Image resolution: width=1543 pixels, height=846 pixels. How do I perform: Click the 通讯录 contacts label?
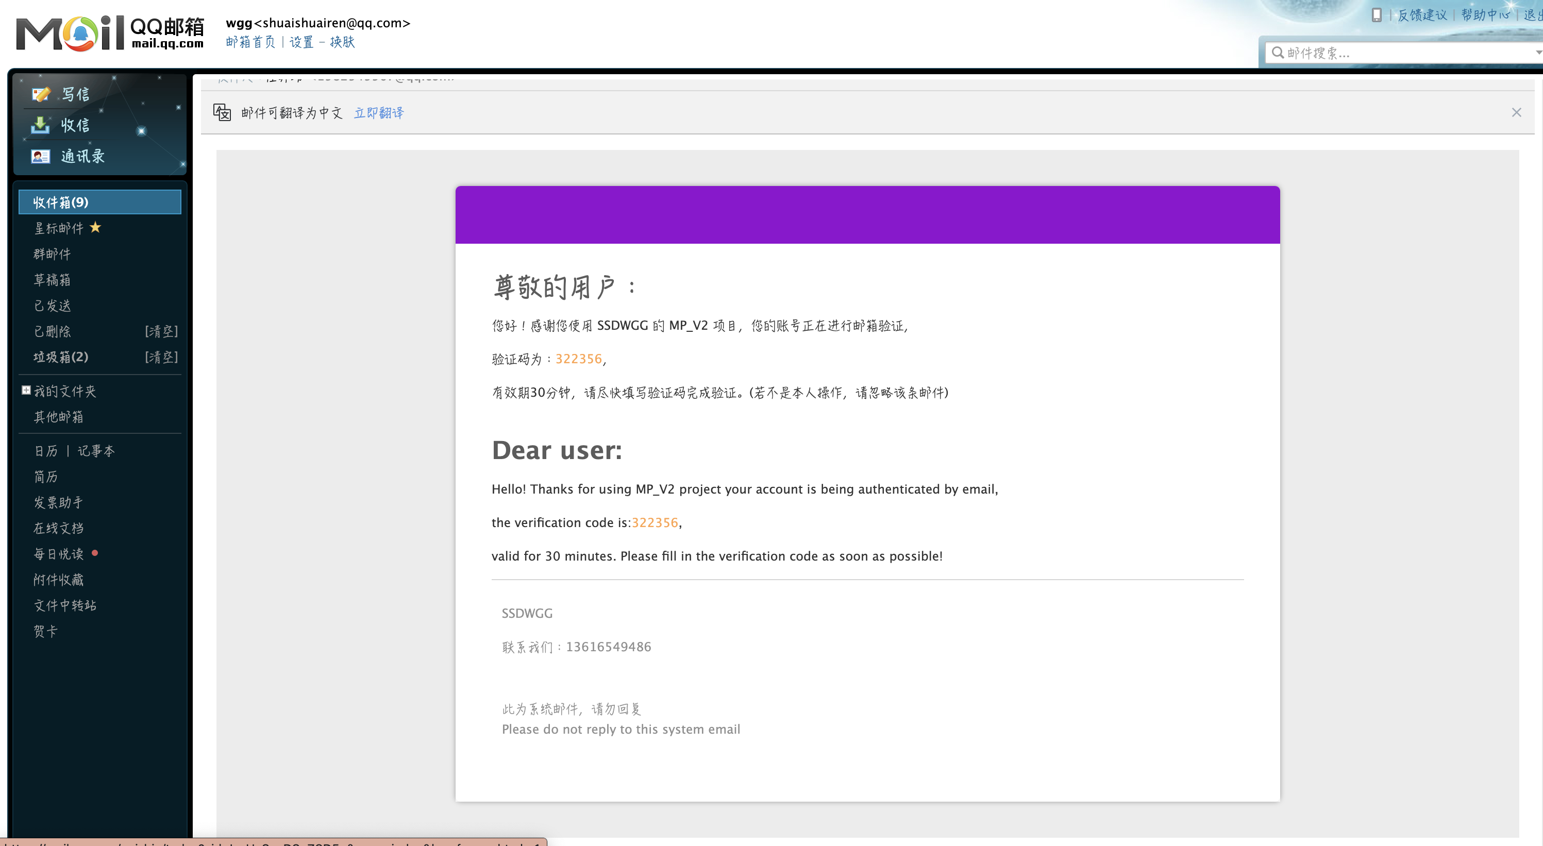tap(82, 156)
